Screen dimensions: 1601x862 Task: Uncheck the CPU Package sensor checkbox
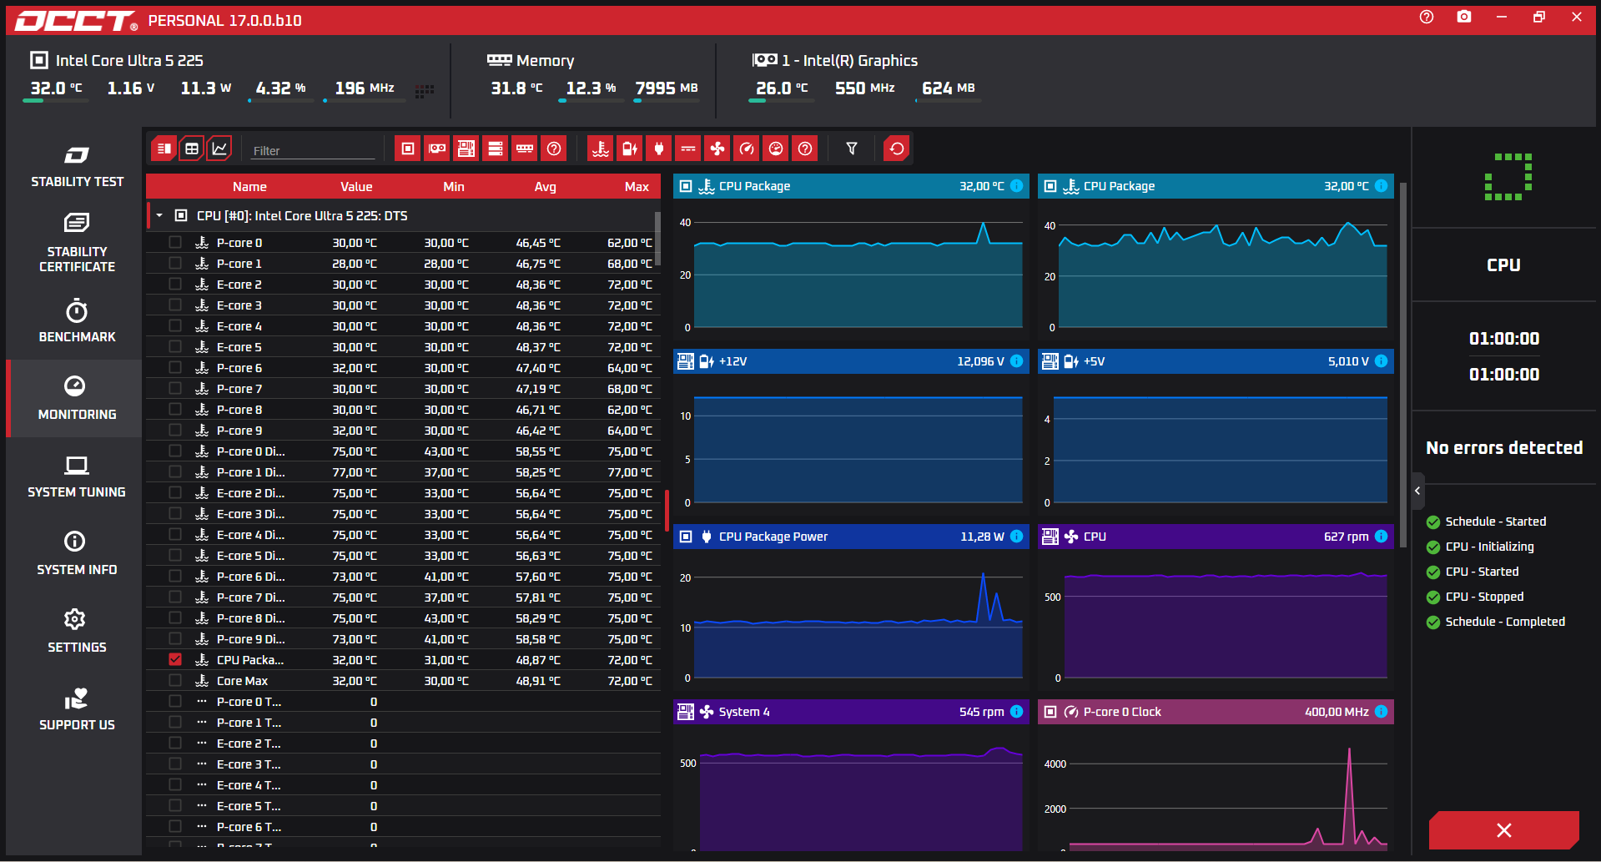[x=175, y=659]
